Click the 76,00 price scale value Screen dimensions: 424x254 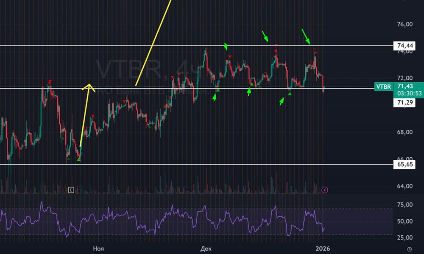(405, 24)
